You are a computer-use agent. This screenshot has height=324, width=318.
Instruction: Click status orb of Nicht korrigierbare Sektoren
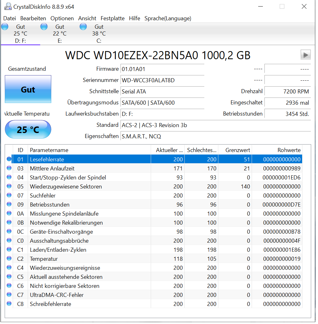[x=9, y=286]
